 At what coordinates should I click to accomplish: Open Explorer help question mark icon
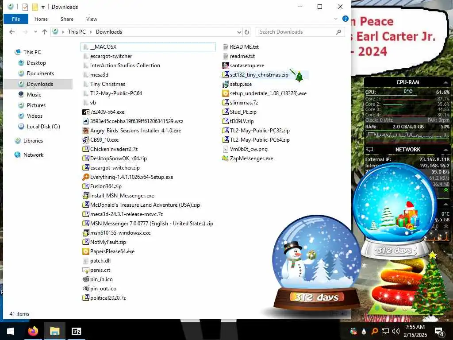(345, 19)
